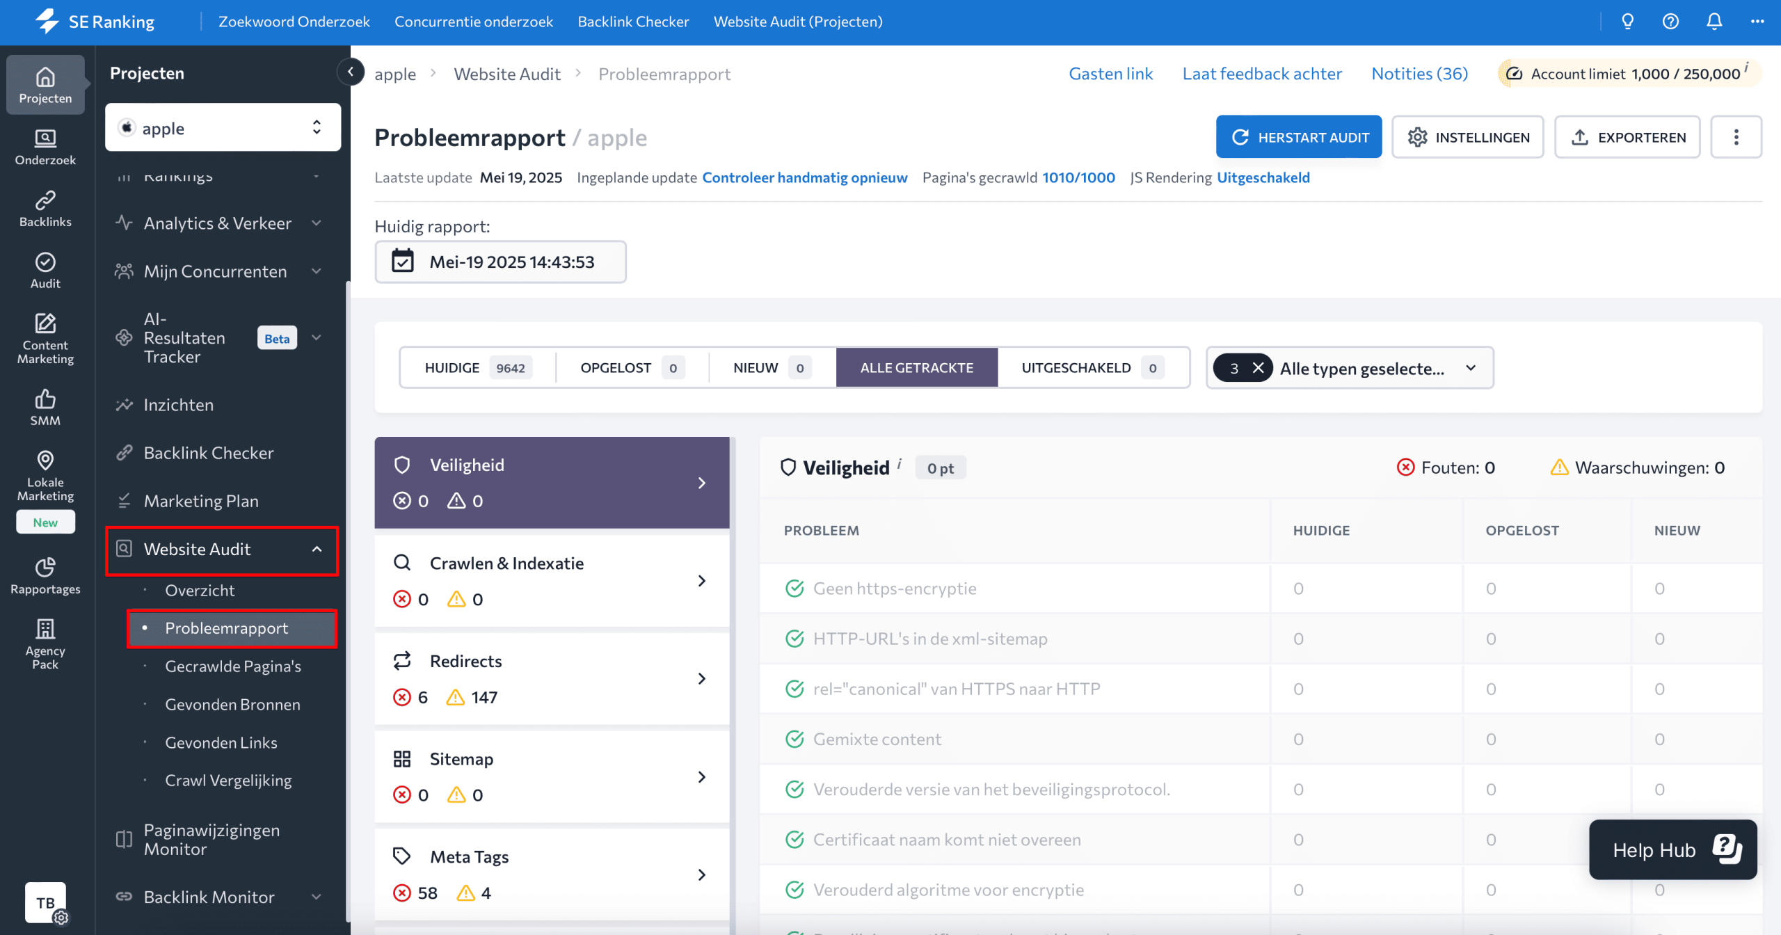Click EXPORTEREN button
This screenshot has width=1781, height=935.
point(1628,137)
